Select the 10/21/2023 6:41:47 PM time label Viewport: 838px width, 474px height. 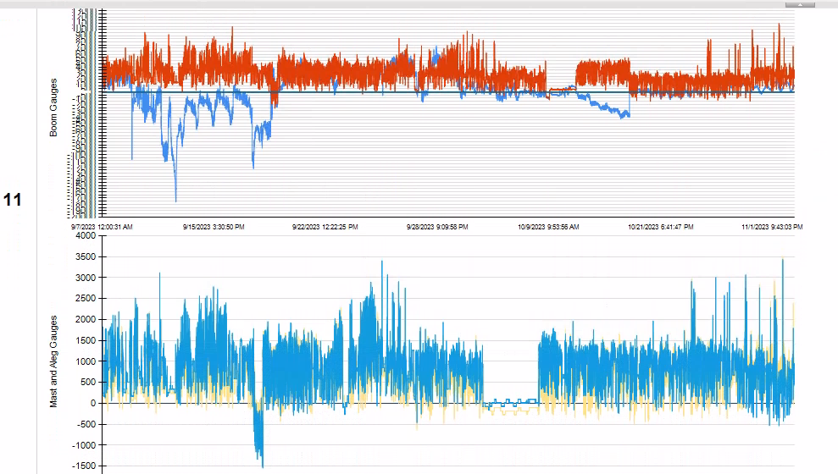660,227
